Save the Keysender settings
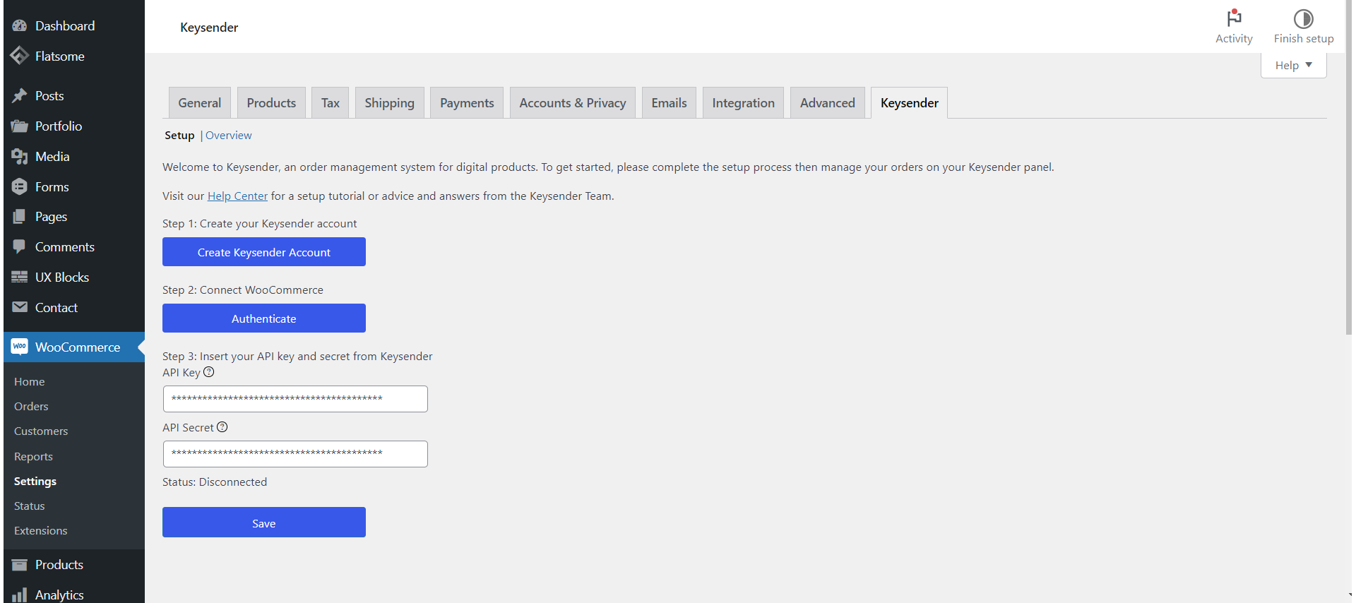This screenshot has width=1356, height=603. [264, 523]
